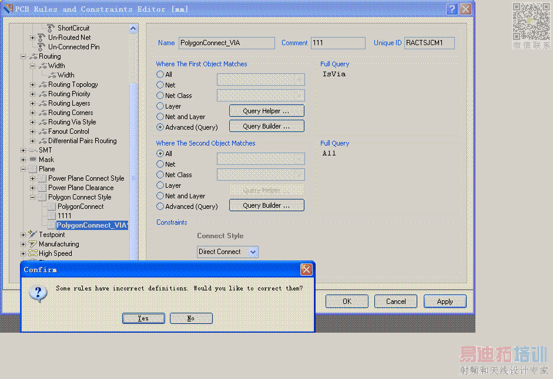Select Layer for the second object match
553x379 pixels.
(x=160, y=185)
